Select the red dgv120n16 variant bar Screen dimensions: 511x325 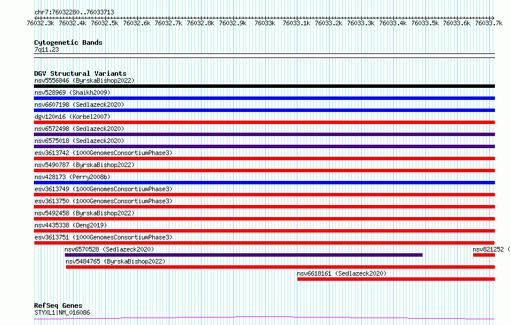point(264,122)
